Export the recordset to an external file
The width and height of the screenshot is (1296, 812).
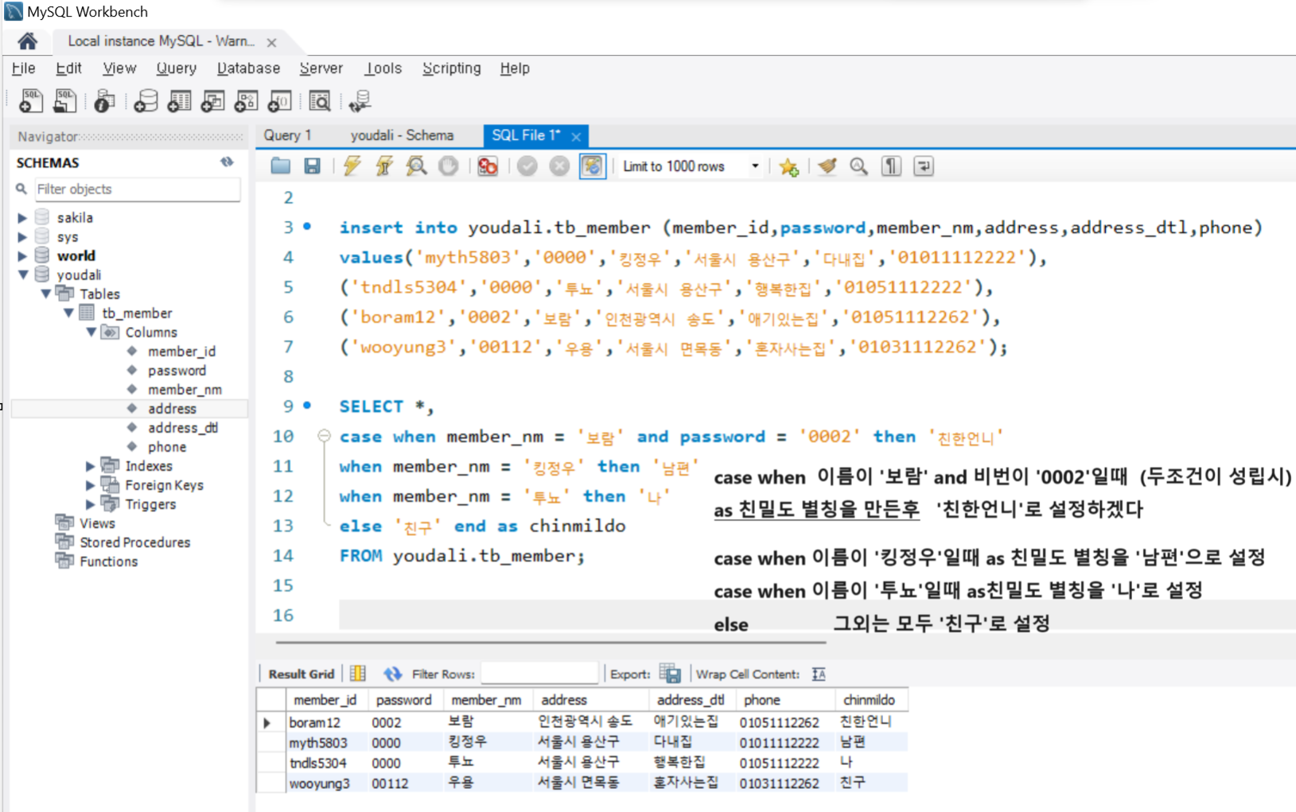[x=670, y=674]
